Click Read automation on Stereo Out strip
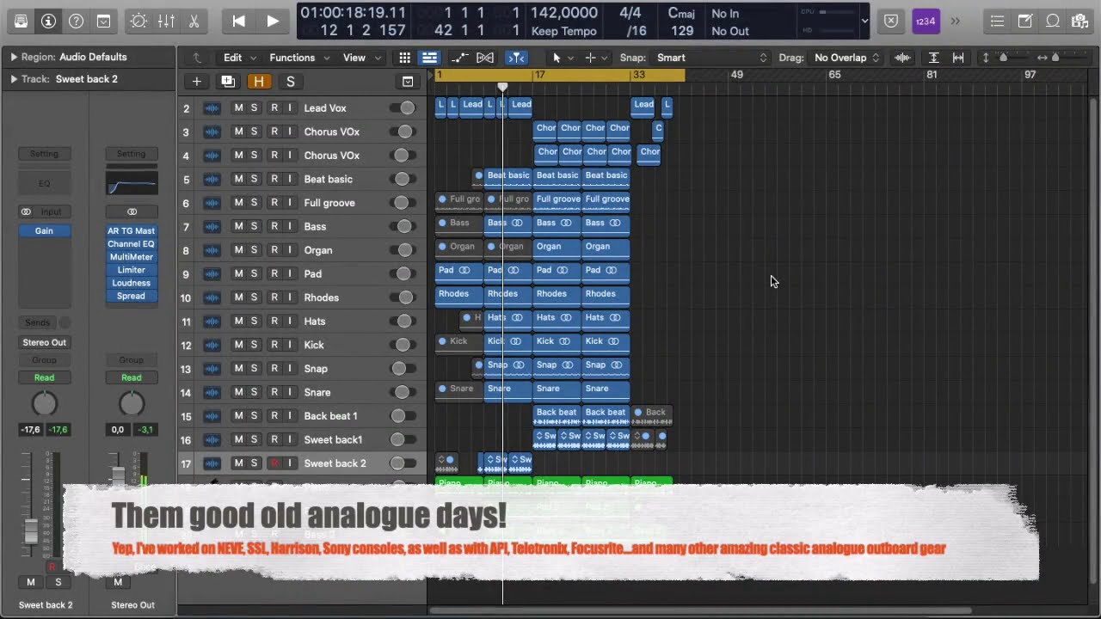The image size is (1101, 619). pyautogui.click(x=131, y=377)
